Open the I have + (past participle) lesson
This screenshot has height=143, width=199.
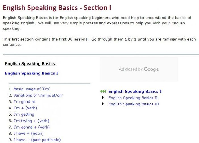(x=37, y=140)
